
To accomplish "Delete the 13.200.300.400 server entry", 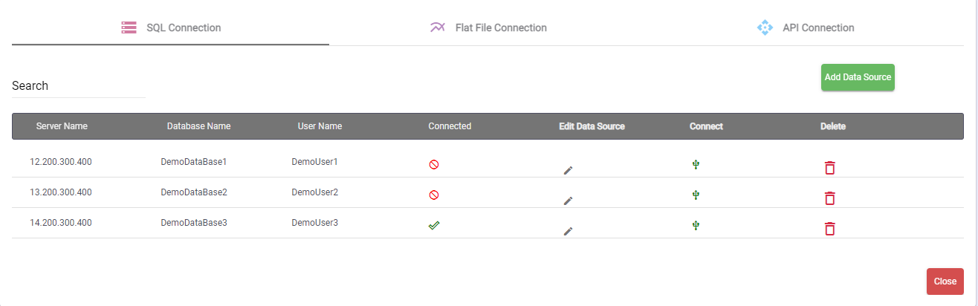I will (829, 198).
